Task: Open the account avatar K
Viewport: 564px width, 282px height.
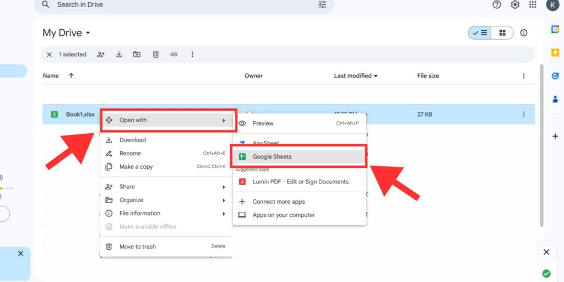Action: (552, 5)
